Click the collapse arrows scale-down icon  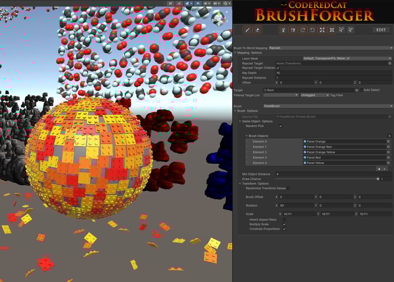coord(332,30)
